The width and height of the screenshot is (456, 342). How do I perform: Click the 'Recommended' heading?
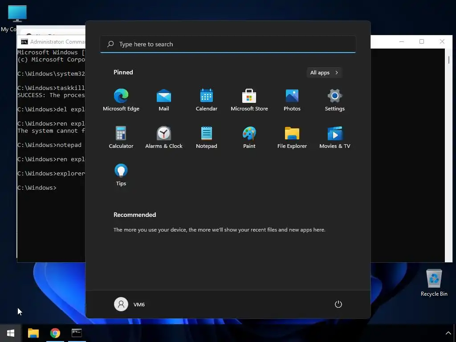(134, 215)
